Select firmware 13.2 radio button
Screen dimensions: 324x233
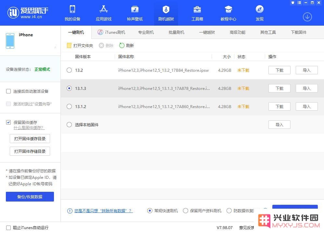tap(69, 70)
